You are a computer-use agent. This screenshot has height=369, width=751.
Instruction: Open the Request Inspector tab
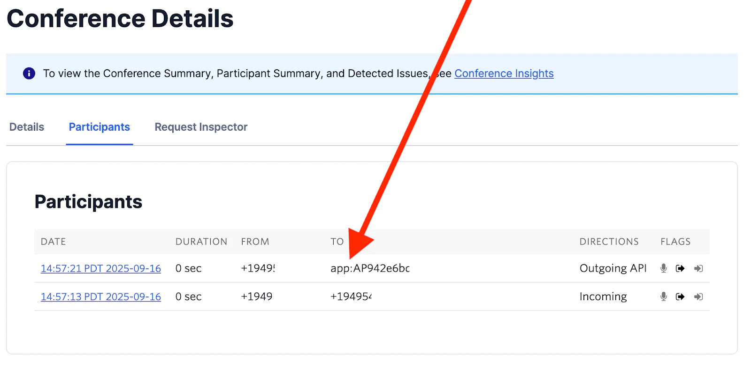point(201,127)
